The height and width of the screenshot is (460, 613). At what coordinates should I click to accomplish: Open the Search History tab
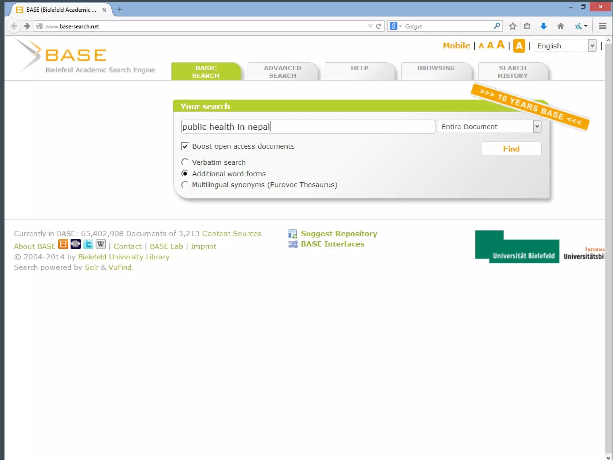coord(512,72)
